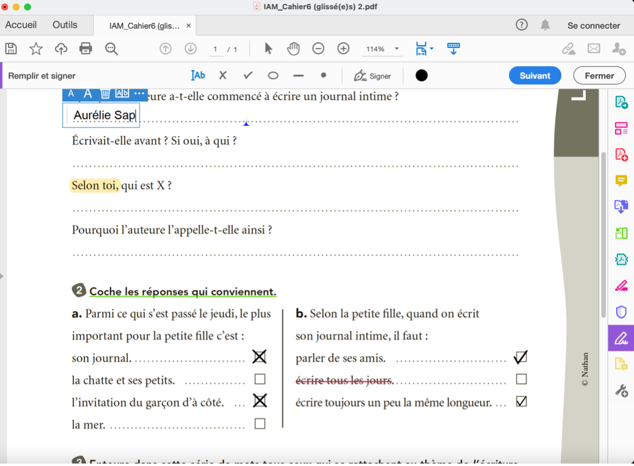This screenshot has width=634, height=466.
Task: Click the add person share icon
Action: [618, 49]
